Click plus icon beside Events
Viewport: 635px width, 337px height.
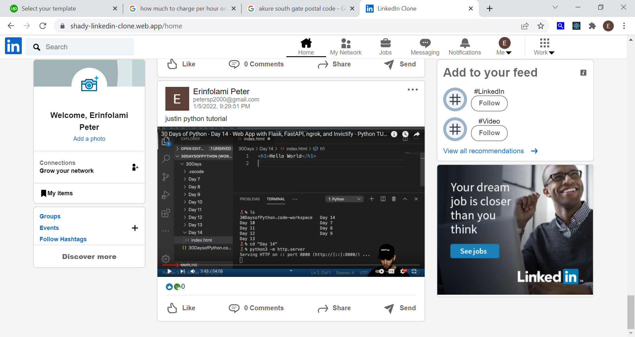(135, 228)
